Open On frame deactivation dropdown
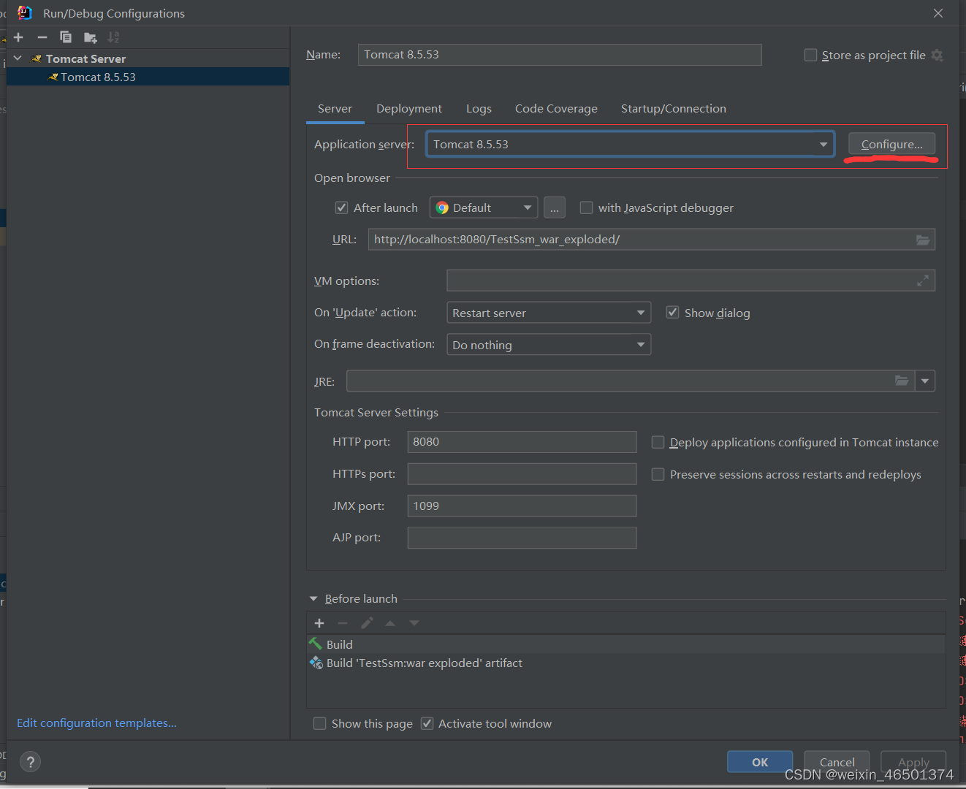The height and width of the screenshot is (789, 966). pos(549,345)
